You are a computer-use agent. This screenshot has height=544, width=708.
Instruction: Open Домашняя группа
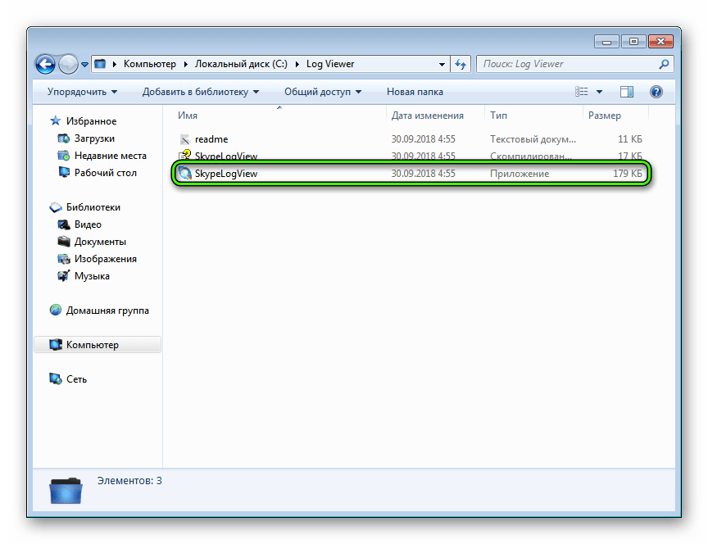point(107,311)
